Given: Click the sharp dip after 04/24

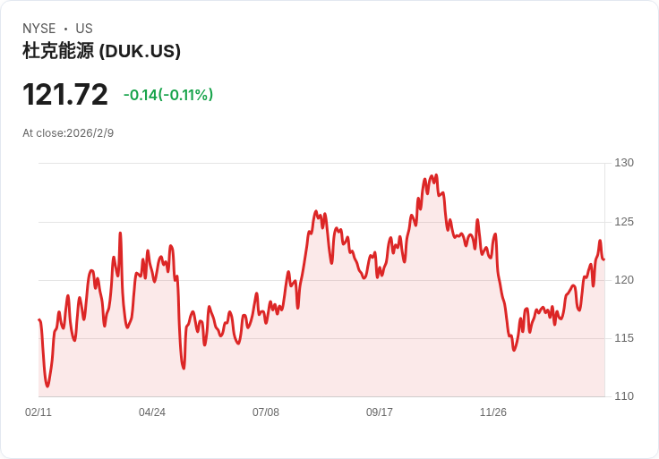Looking at the screenshot, I should pyautogui.click(x=184, y=368).
